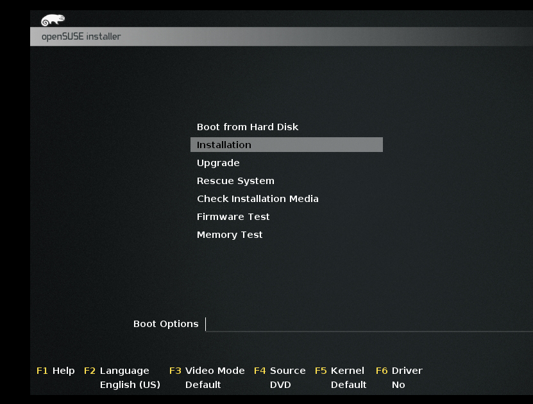The width and height of the screenshot is (533, 404).
Task: Open Rescue System entry
Action: pyautogui.click(x=235, y=181)
